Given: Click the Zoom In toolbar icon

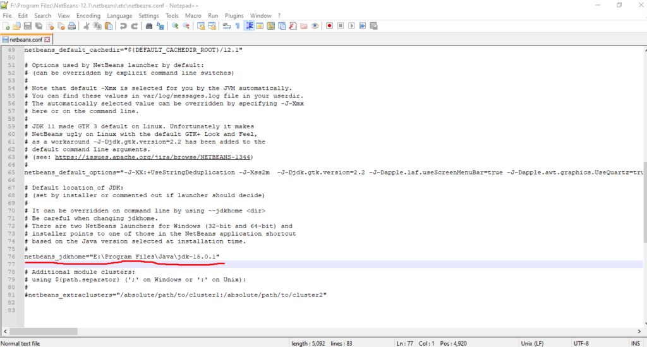Looking at the screenshot, I should pyautogui.click(x=175, y=26).
